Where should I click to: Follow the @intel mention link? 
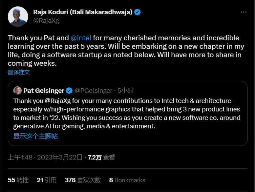coord(81,38)
